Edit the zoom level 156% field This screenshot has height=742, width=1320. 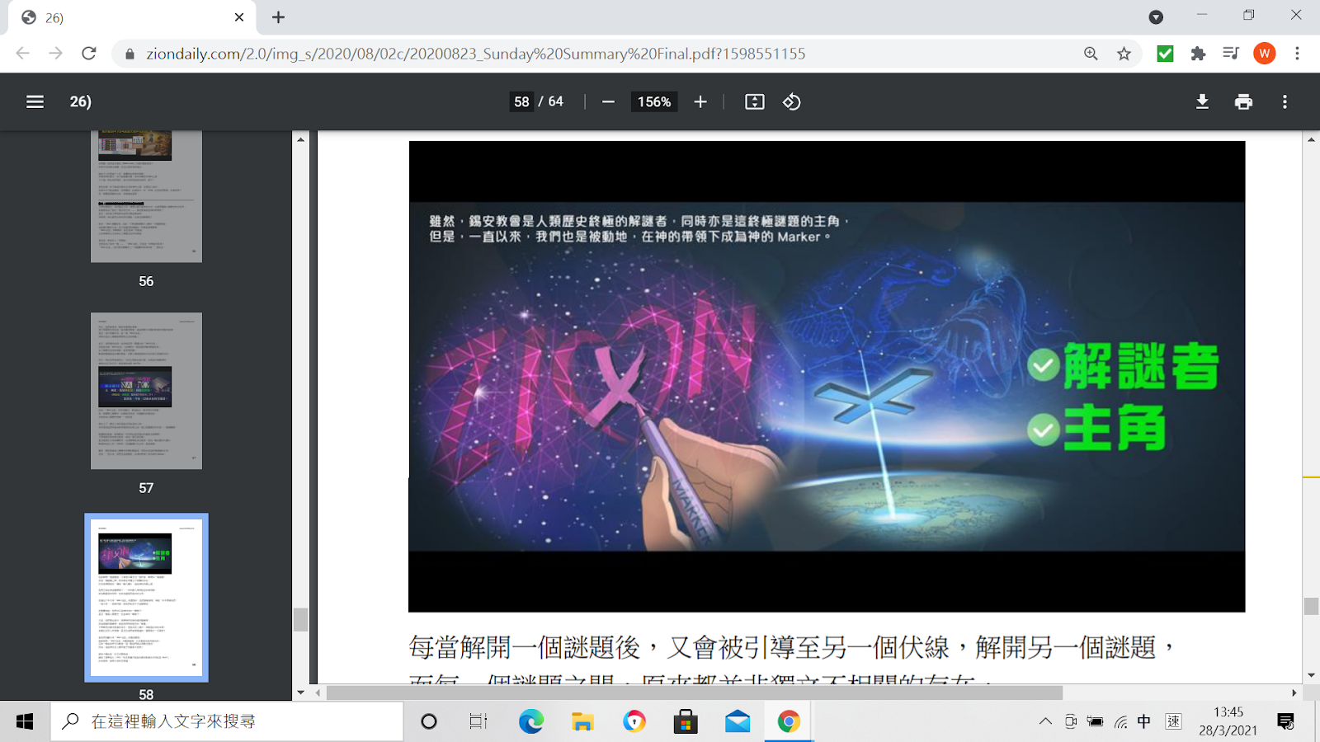(654, 101)
